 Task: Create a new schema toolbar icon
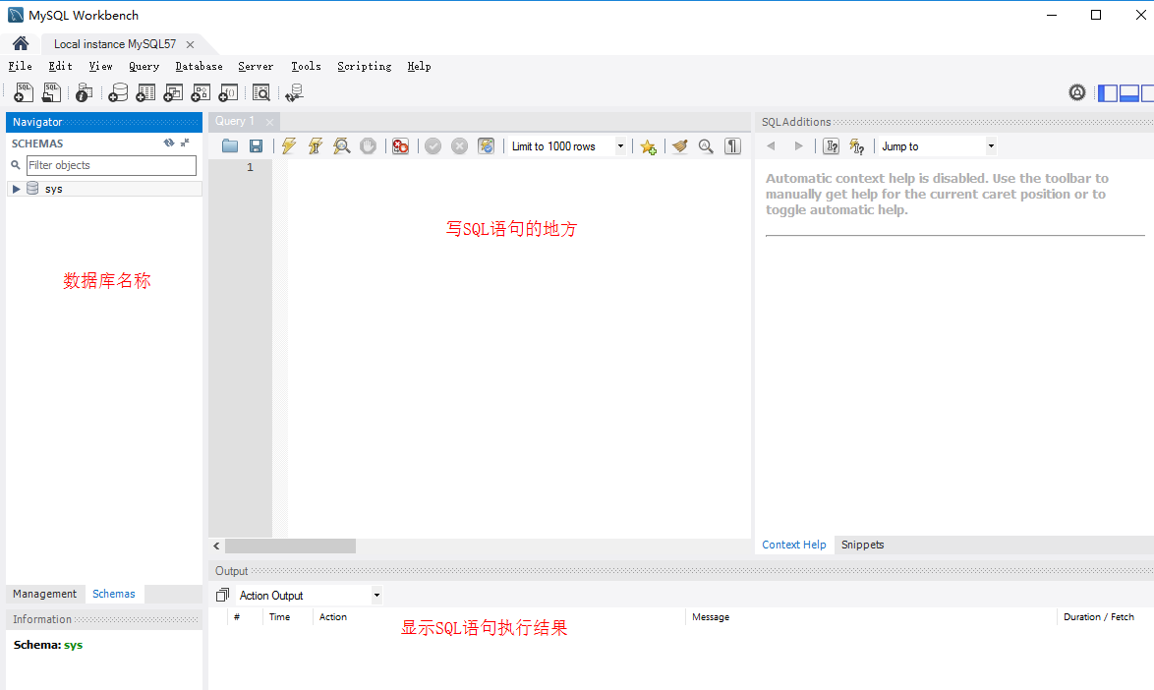(x=118, y=92)
